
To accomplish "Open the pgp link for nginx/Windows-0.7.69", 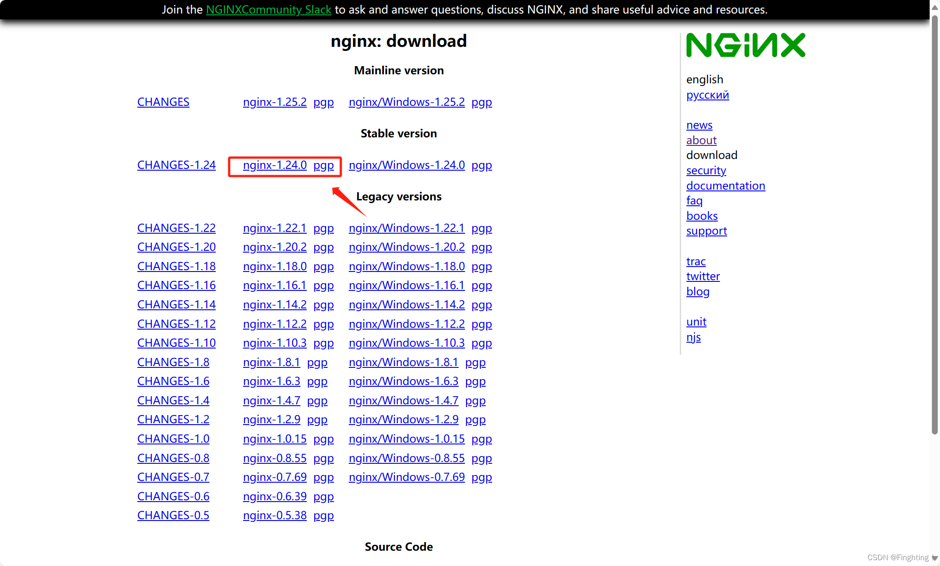I will pos(481,477).
